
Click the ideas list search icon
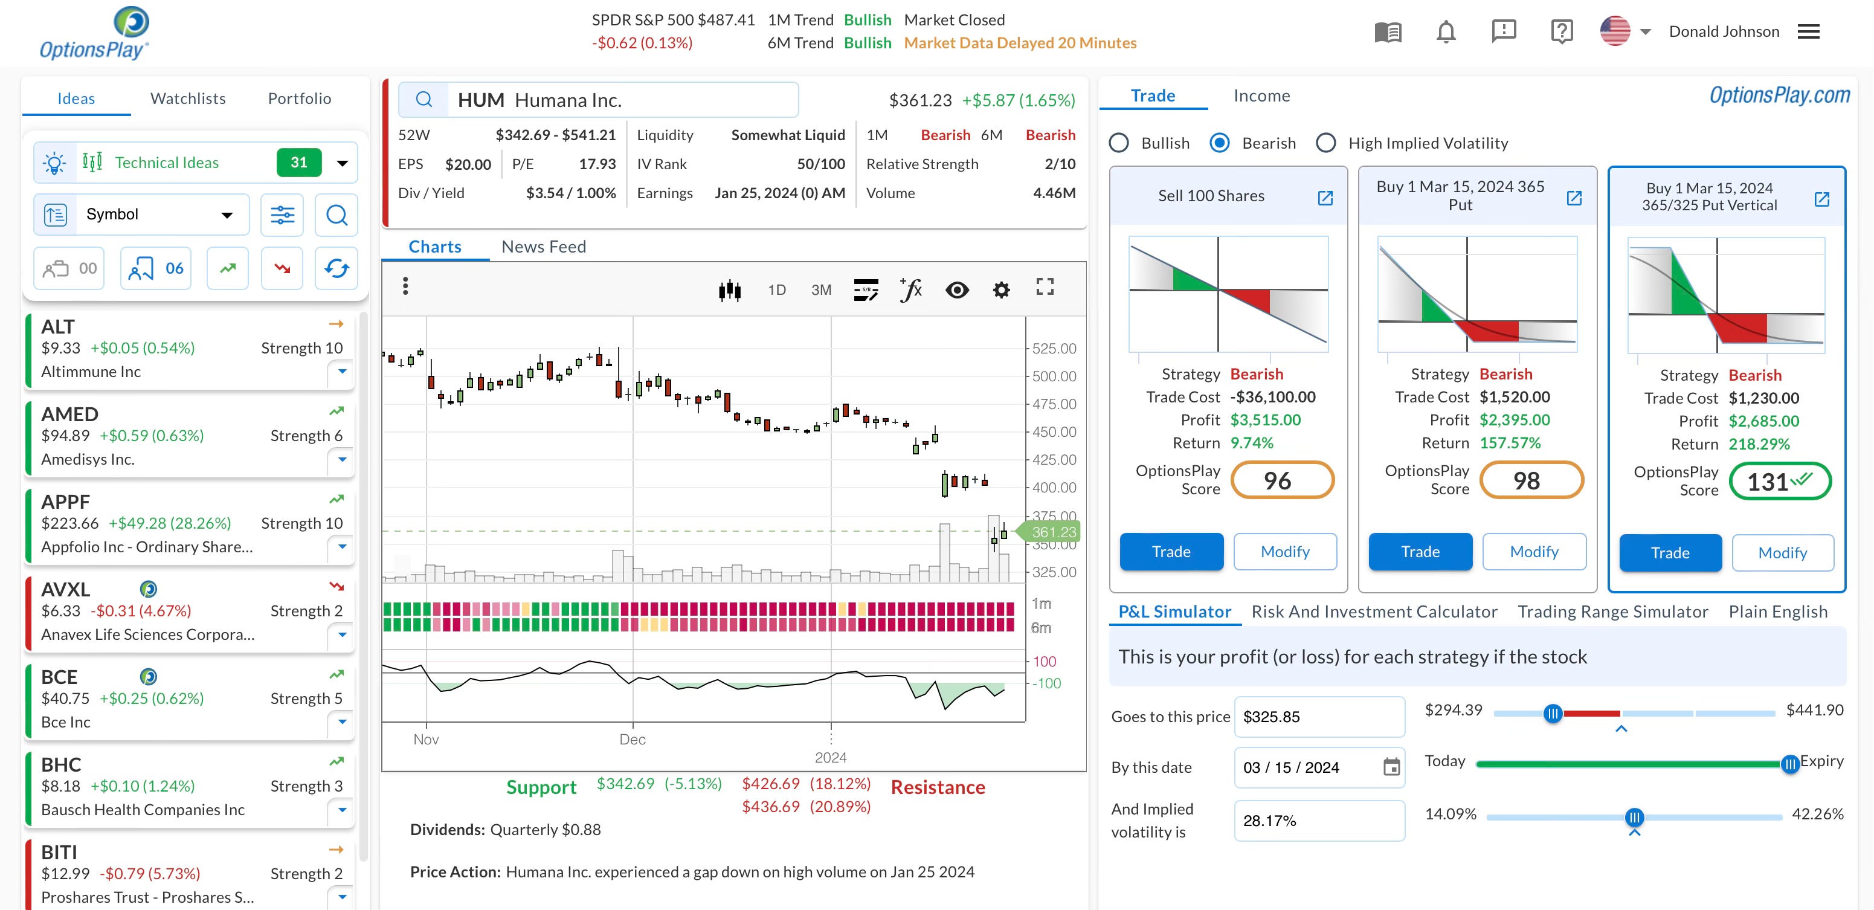click(336, 215)
